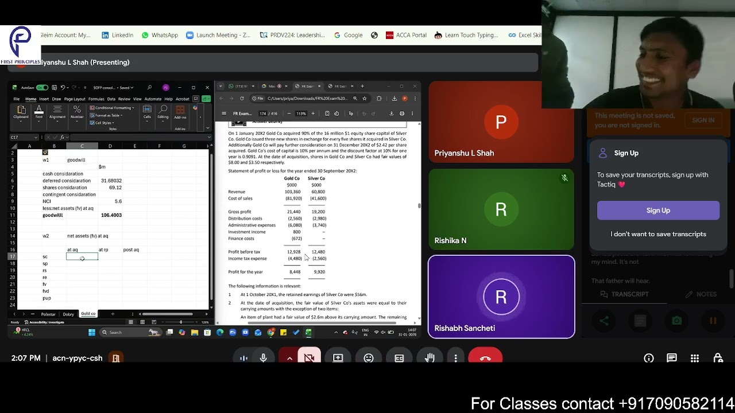Viewport: 735px width, 413px height.
Task: Open the Excel Insert ribbon tab
Action: 44,99
